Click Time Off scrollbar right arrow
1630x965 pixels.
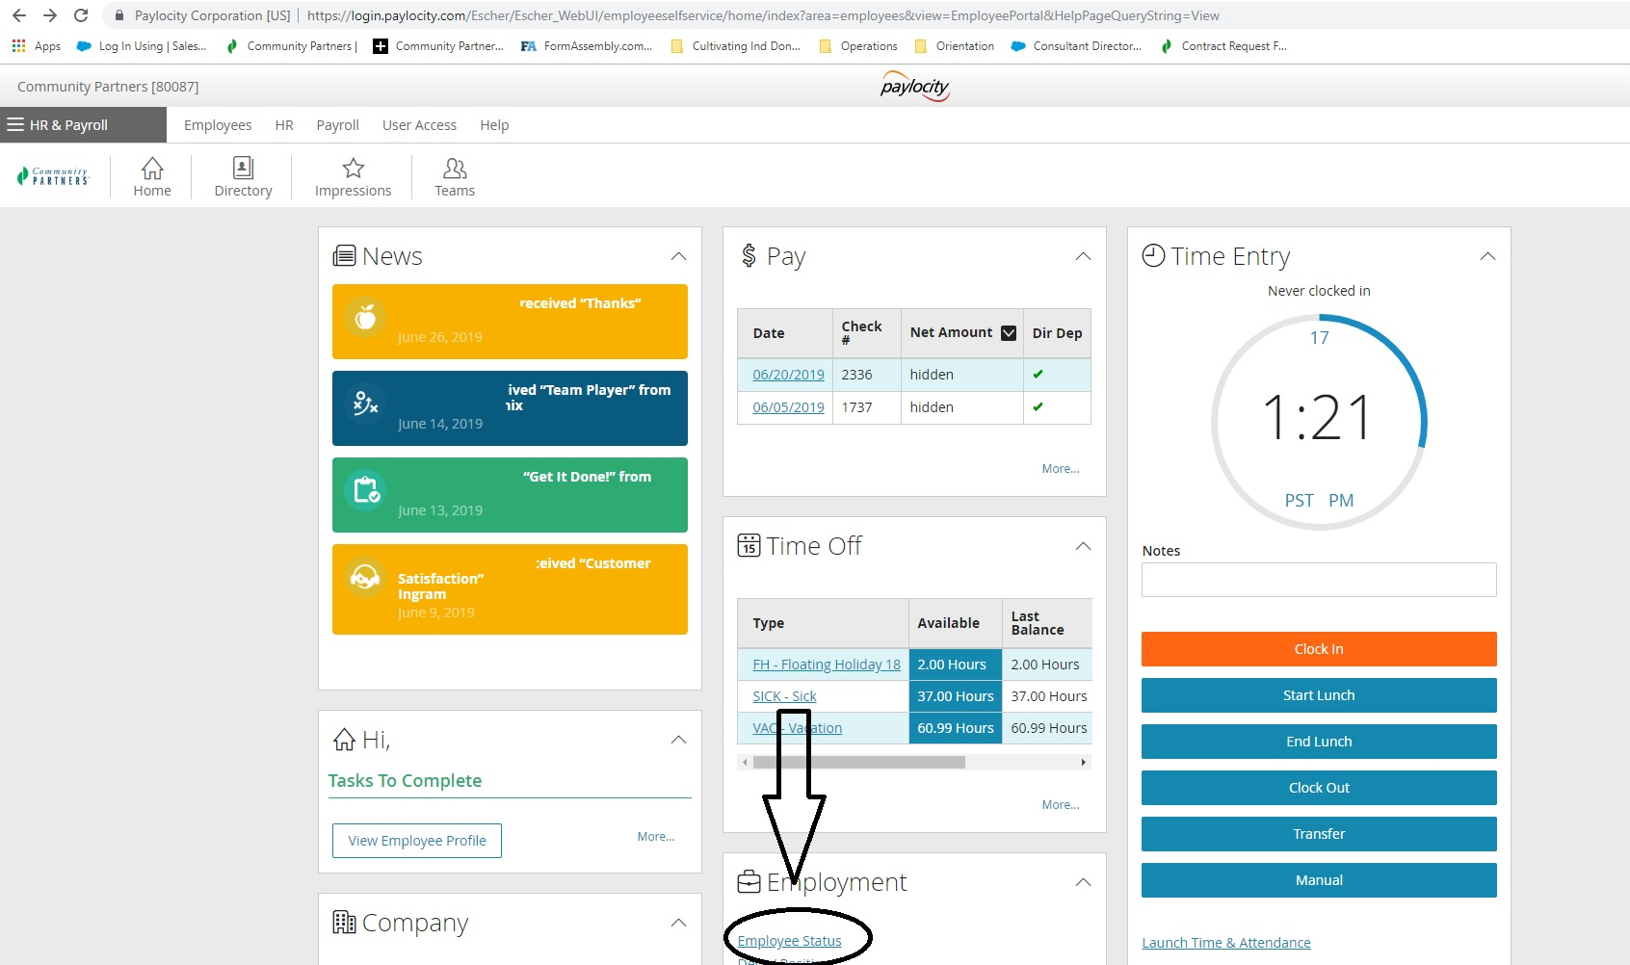1084,762
